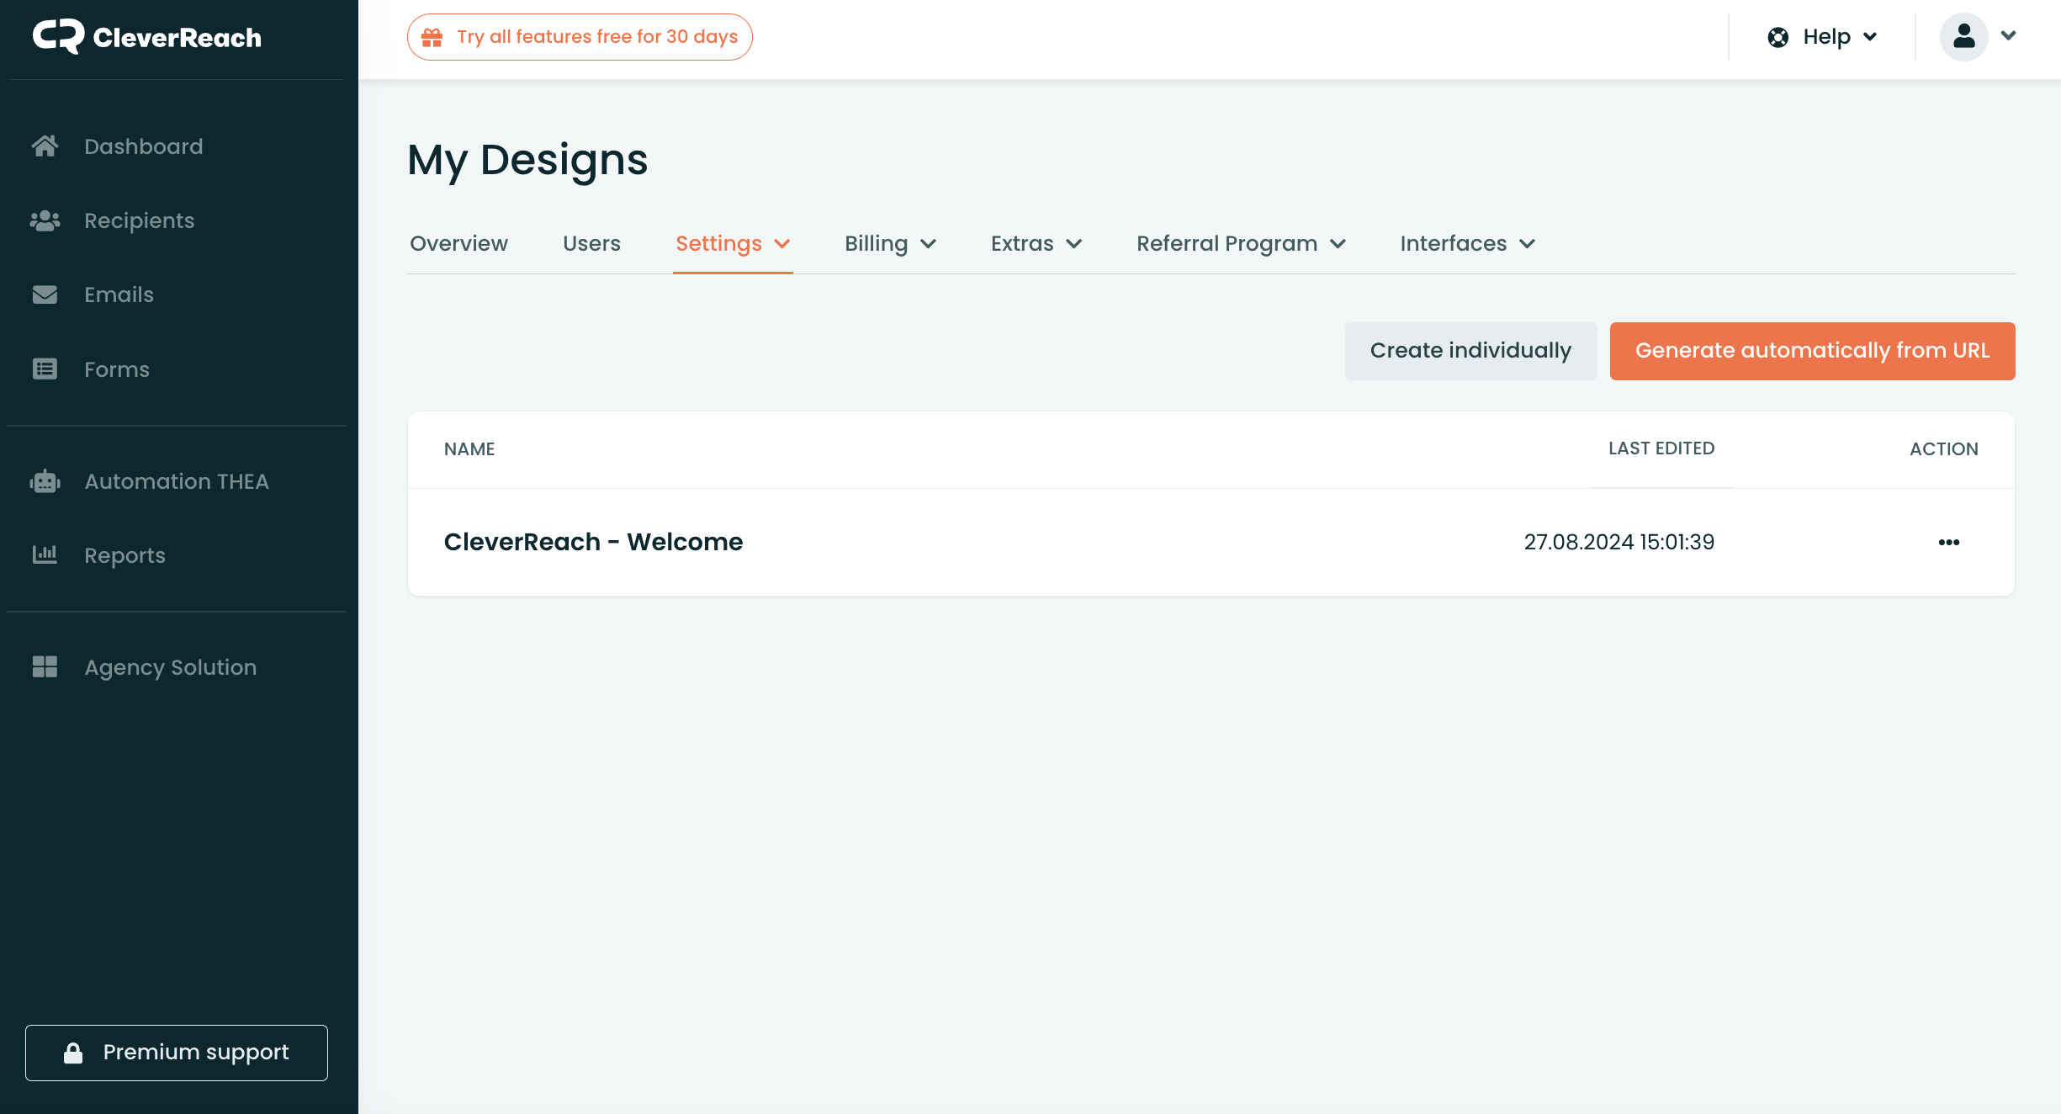Click the Forms list icon

click(x=45, y=369)
